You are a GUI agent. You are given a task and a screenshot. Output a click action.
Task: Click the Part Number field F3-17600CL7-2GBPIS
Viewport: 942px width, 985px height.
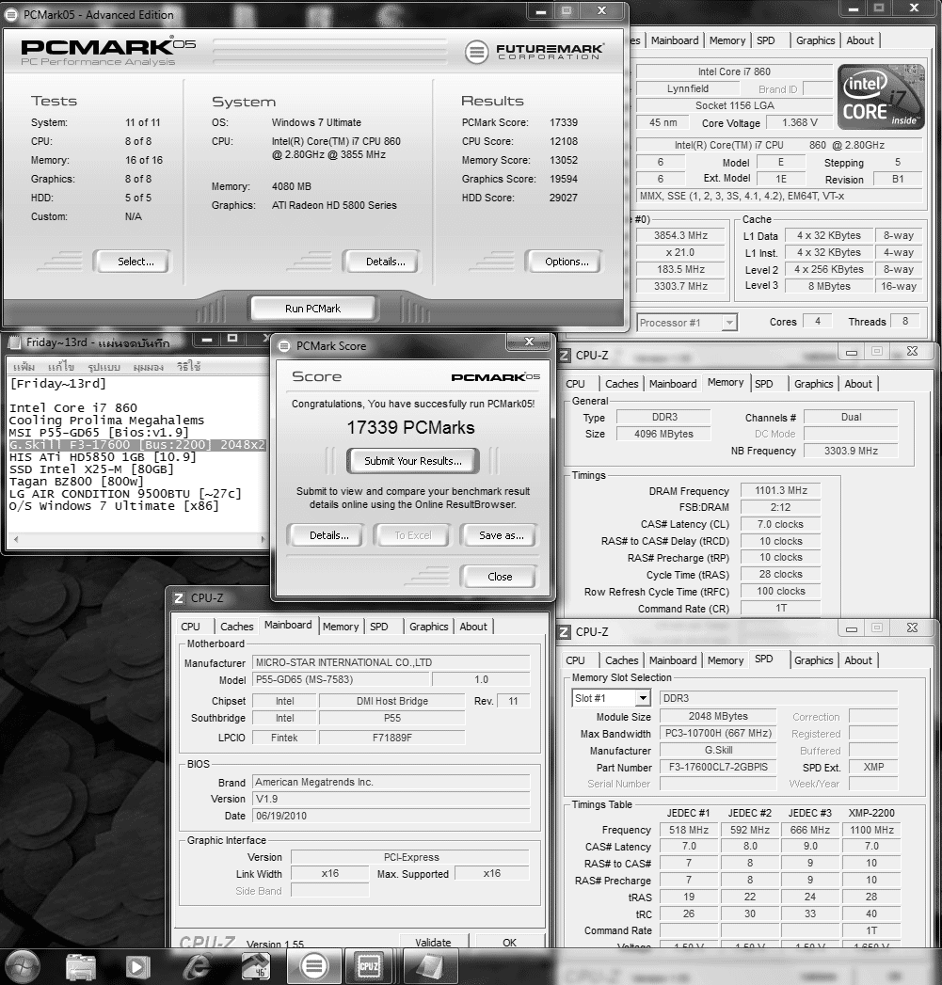pyautogui.click(x=718, y=767)
